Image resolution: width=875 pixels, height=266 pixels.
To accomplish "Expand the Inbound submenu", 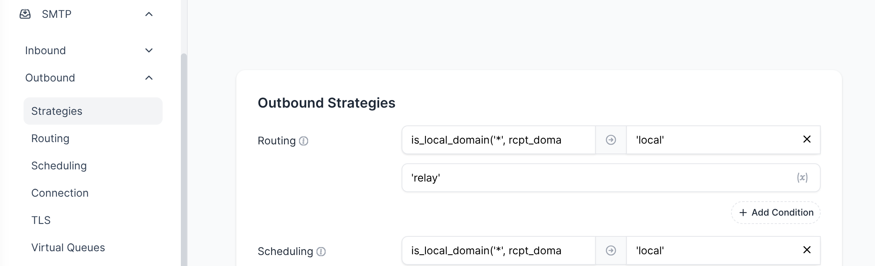I will coord(149,50).
